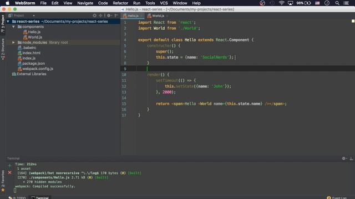
Task: Click the scroll from source icon
Action: pos(94,15)
